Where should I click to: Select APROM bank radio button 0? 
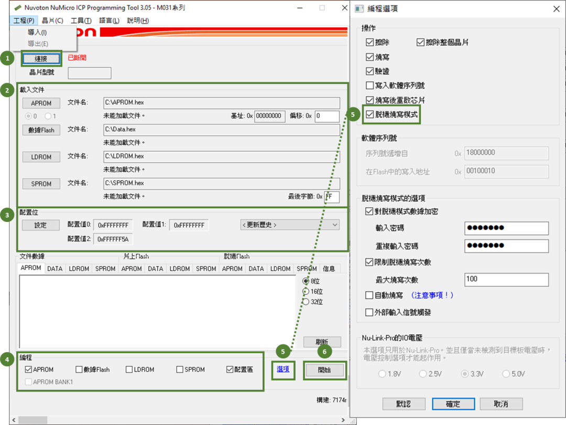(x=28, y=116)
